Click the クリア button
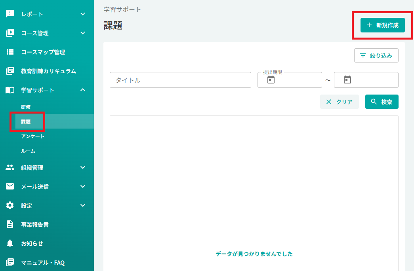Viewport: 414px width, 271px height. (x=340, y=102)
